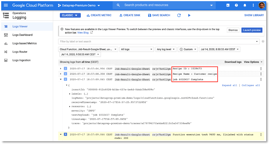The image size is (270, 145).
Task: Expand the resource field in JSON
Action: (70, 107)
